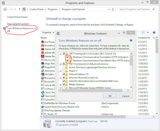This screenshot has width=160, height=131.
Task: Toggle WCF Non-HTTP Activation checkbox
Action: pos(67,60)
